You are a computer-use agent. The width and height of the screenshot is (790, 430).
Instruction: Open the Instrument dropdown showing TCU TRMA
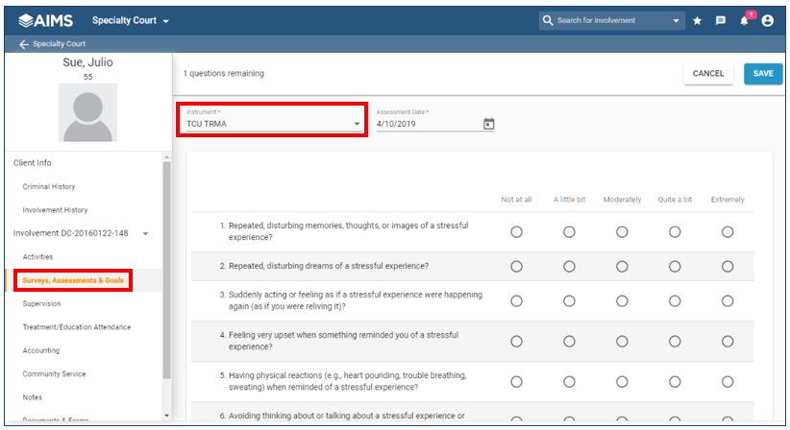pyautogui.click(x=273, y=124)
